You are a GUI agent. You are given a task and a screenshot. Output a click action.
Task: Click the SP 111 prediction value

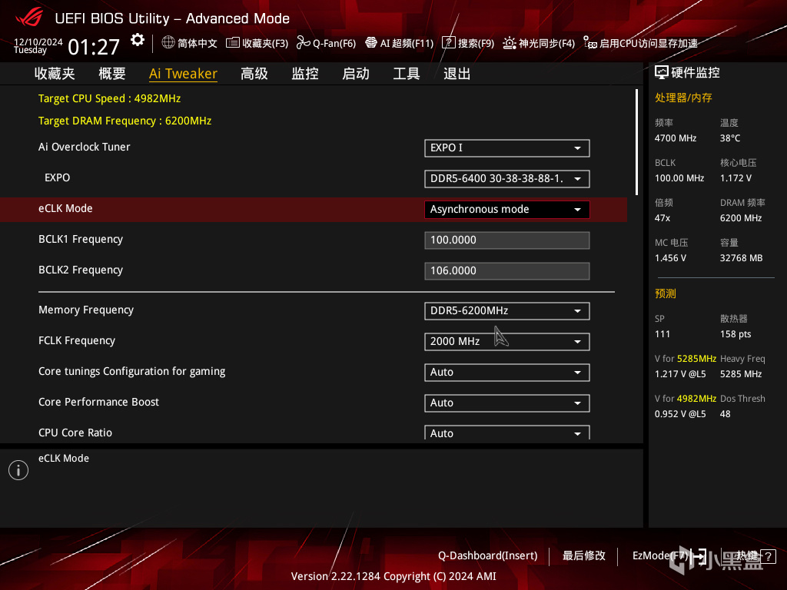662,334
